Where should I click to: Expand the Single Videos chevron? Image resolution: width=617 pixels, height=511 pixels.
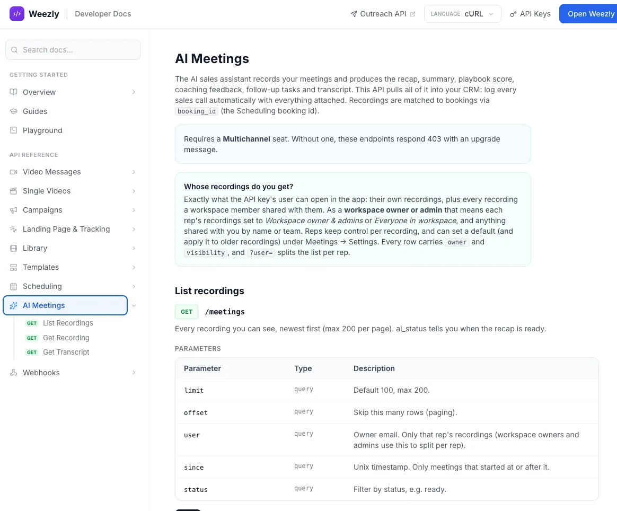[134, 191]
